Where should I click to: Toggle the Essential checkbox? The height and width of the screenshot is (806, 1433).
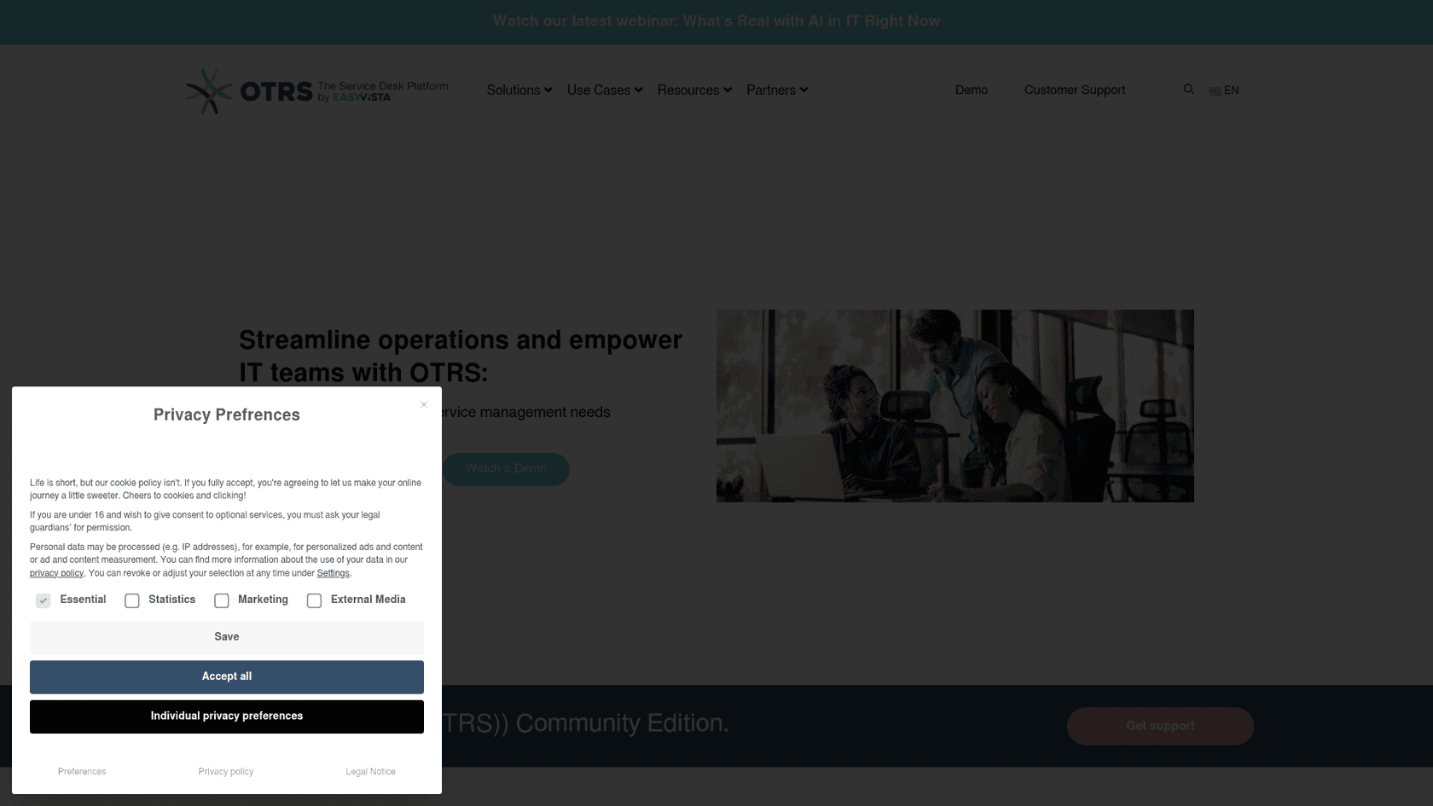coord(44,600)
